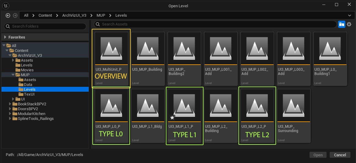Expand the UI folder arrow
The width and height of the screenshot is (356, 163).
13,99
